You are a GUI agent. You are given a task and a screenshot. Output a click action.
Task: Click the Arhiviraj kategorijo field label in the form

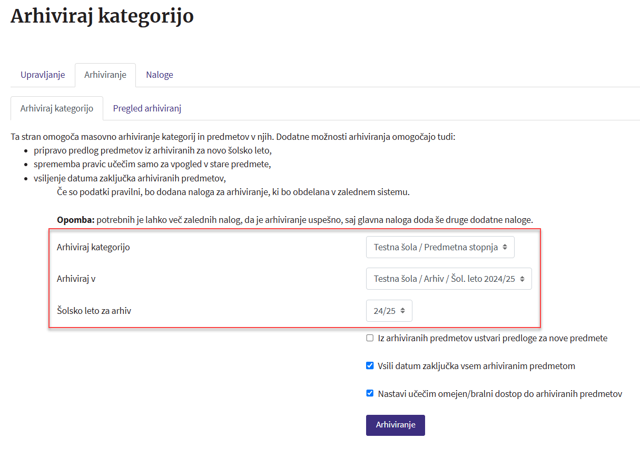[x=93, y=247]
